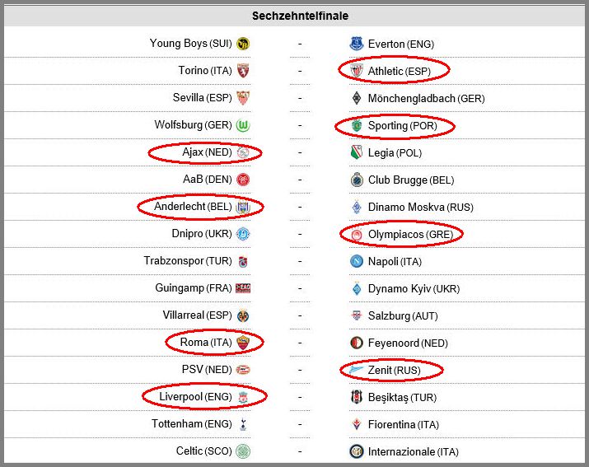Click the Guingamp EAG logo
Viewport: 589px width, 467px height.
(x=243, y=288)
